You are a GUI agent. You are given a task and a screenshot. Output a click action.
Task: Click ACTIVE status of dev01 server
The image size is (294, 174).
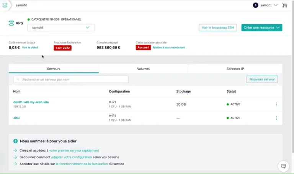(x=233, y=104)
